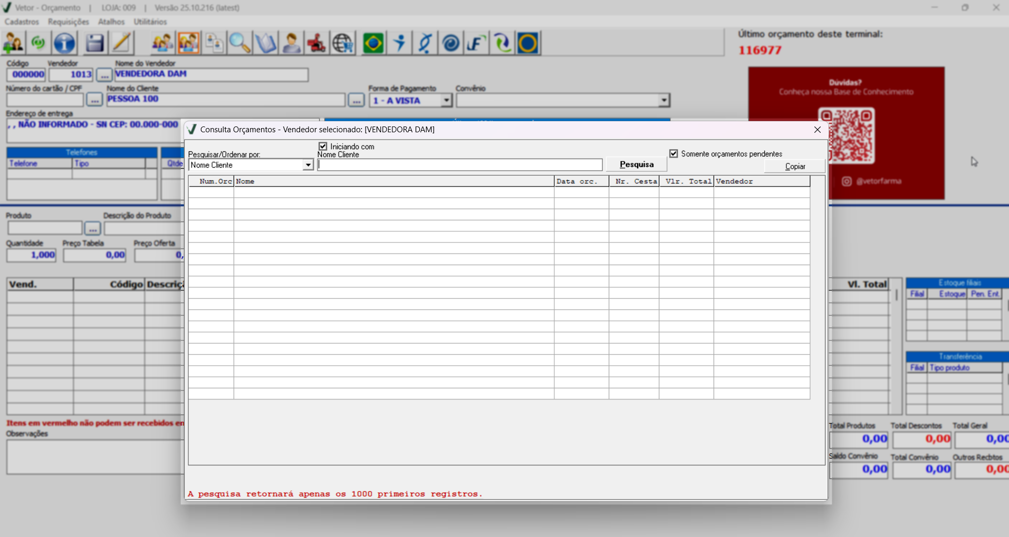Open the Cadastros menu
This screenshot has height=537, width=1009.
pos(22,22)
